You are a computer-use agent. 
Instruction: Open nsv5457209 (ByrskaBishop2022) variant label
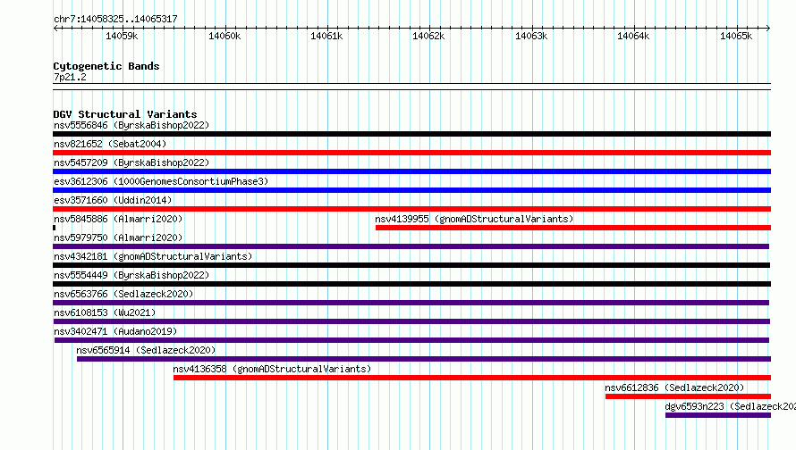point(131,162)
